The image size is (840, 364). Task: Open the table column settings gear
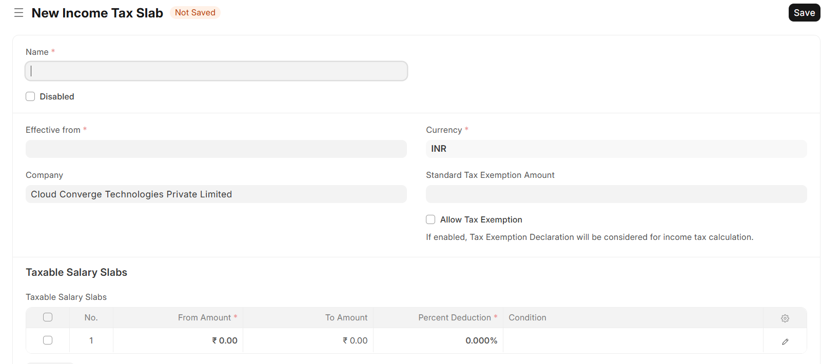pyautogui.click(x=785, y=318)
